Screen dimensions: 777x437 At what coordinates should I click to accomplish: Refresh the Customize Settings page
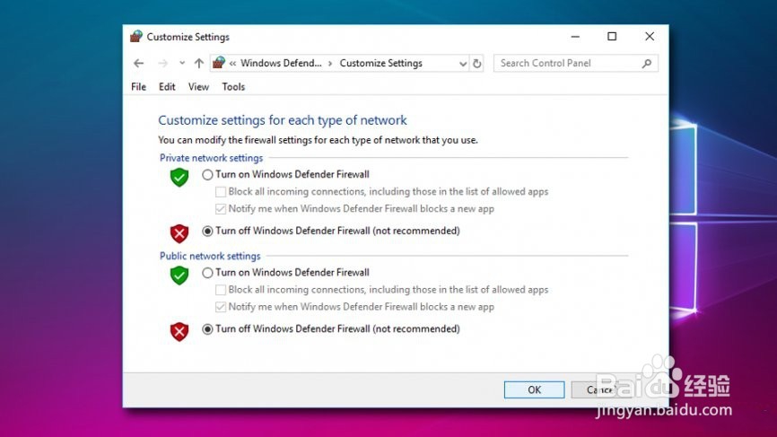477,64
